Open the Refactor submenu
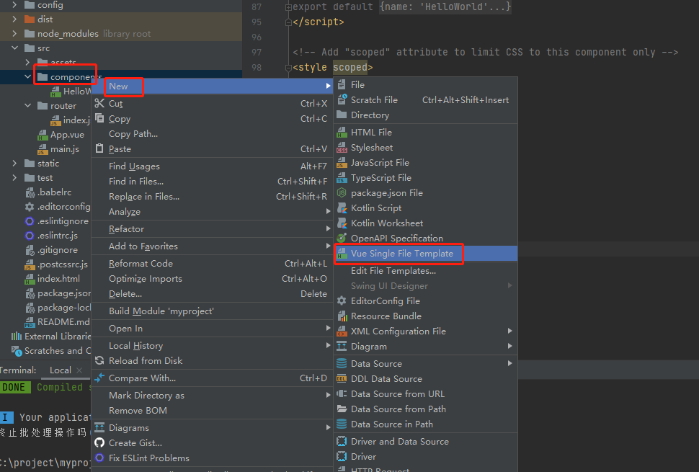 click(212, 229)
